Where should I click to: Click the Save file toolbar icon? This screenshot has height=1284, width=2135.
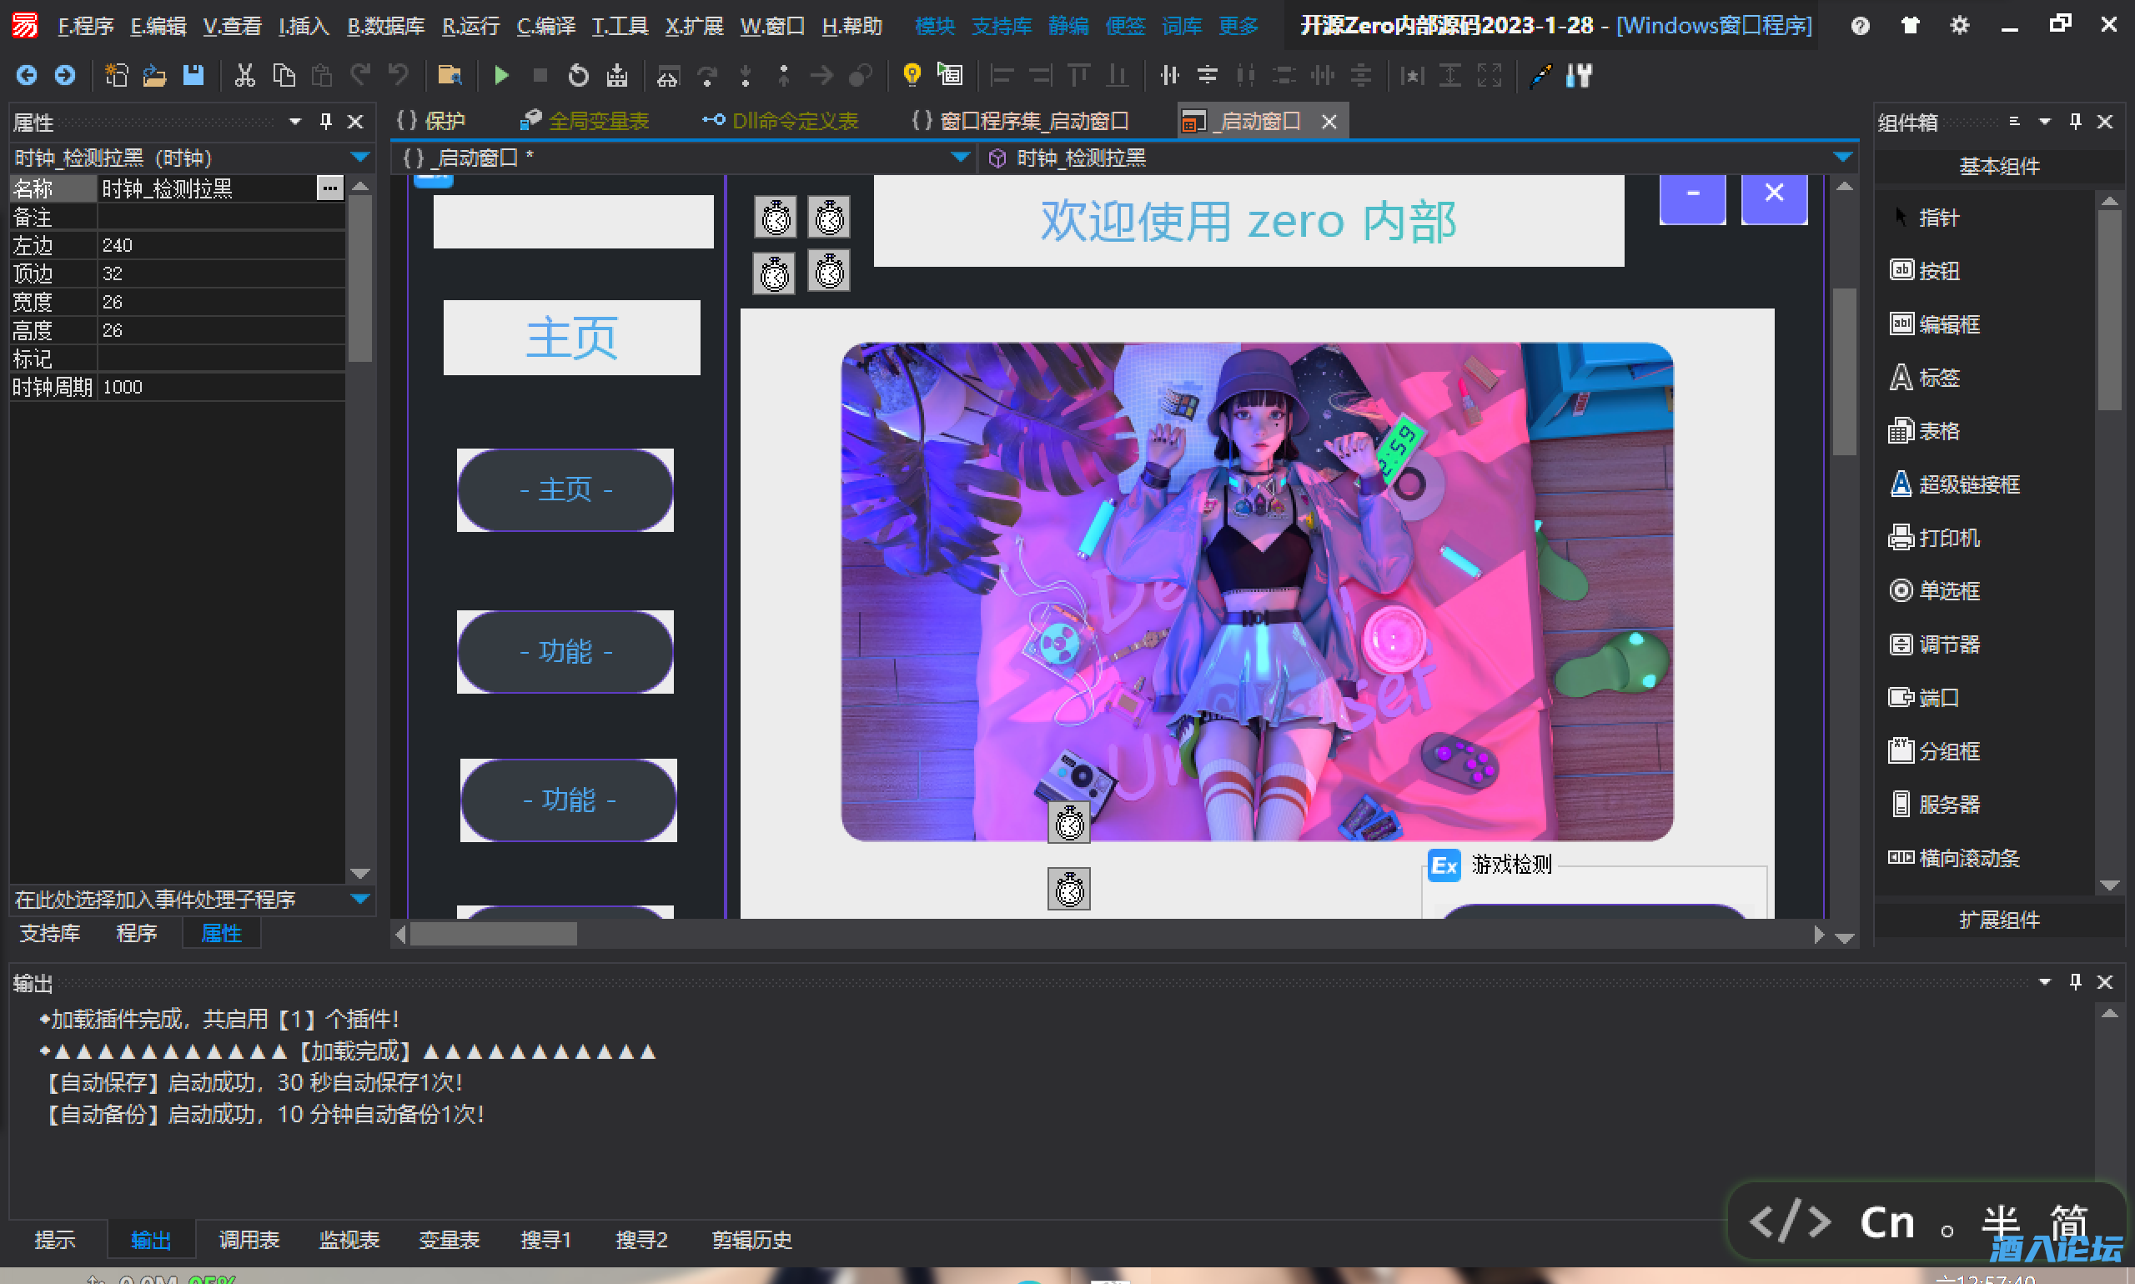point(193,76)
